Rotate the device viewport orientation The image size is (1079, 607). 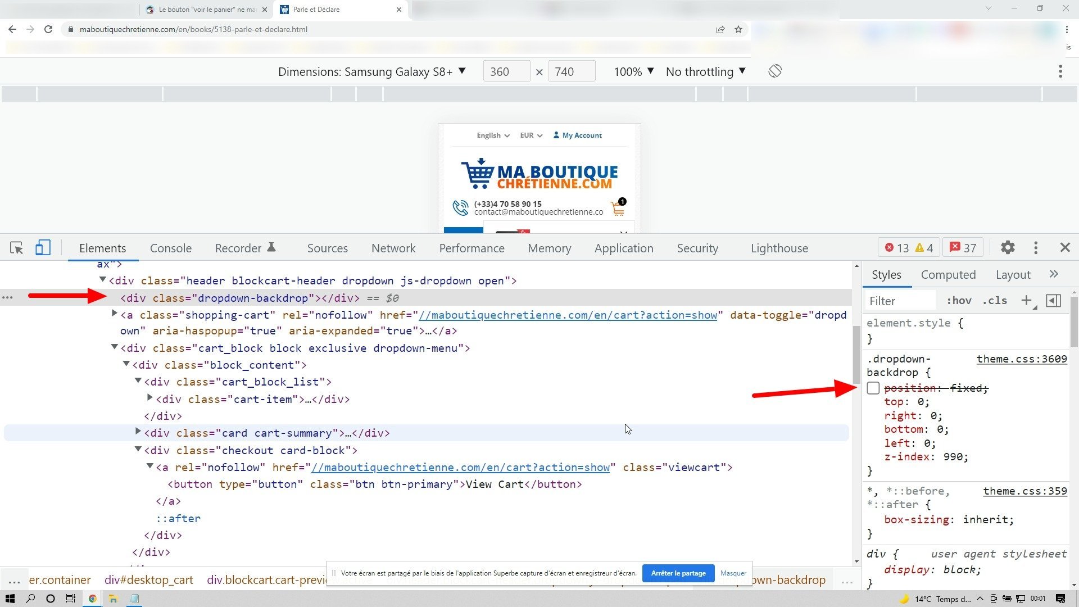coord(775,71)
